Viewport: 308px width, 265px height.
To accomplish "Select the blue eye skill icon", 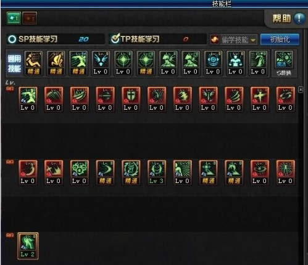I will 213,63.
